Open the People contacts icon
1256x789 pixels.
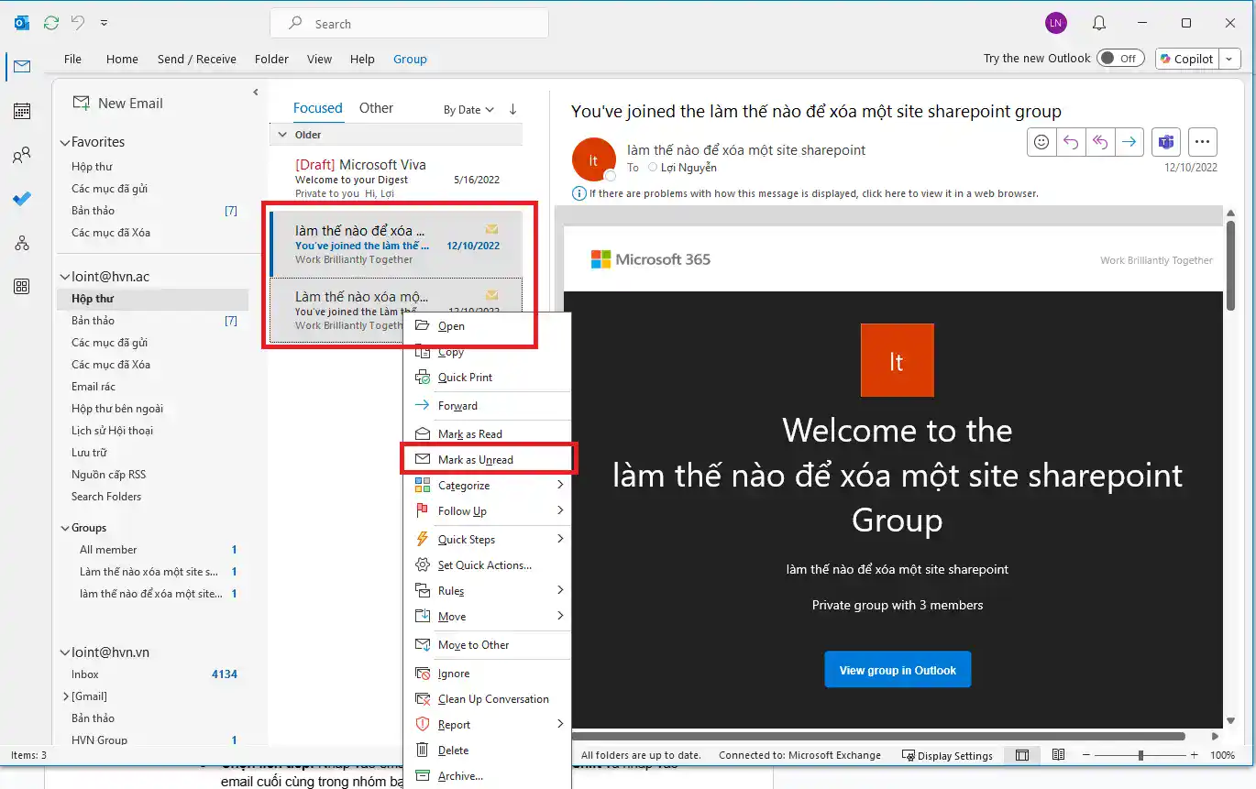click(x=22, y=155)
